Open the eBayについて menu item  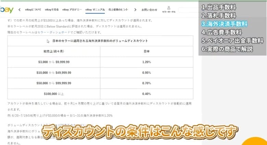(x=33, y=10)
